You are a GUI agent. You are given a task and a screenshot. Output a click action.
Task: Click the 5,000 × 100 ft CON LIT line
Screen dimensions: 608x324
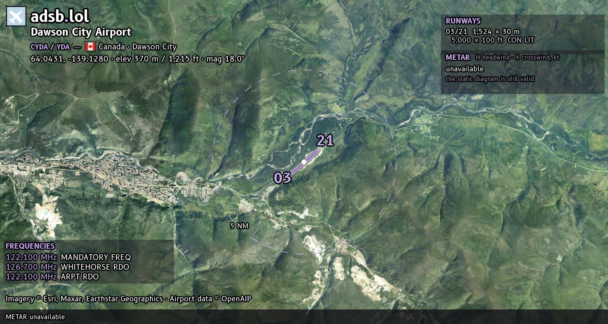[492, 40]
